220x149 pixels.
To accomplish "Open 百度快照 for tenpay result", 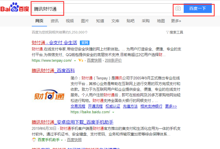I will click(94, 61).
